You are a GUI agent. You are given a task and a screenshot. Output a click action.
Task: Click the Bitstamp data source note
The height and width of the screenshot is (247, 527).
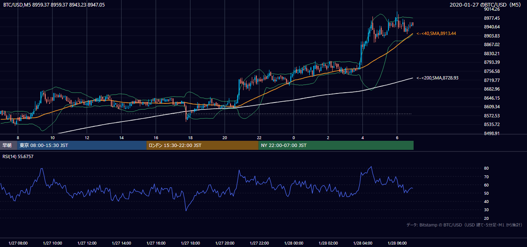point(464,225)
